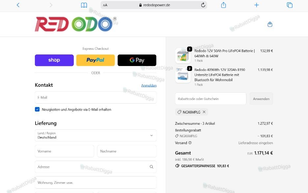Click the Zwischensumme value 1.272,97 €

tap(265, 123)
